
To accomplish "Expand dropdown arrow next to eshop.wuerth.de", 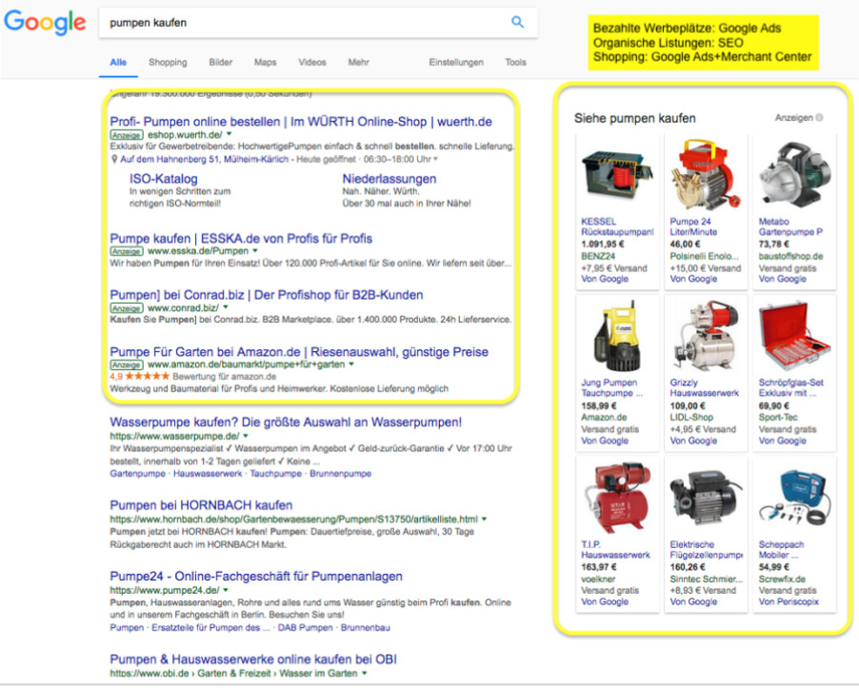I will click(229, 134).
